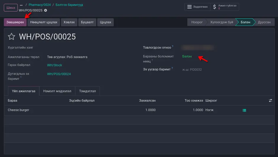Image resolution: width=278 pixels, height=157 pixels.
Task: Open detailed operations list icon for Cheese burger
Action: click(x=244, y=110)
